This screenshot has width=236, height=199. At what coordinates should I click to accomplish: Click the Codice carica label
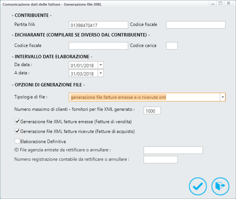click(143, 45)
